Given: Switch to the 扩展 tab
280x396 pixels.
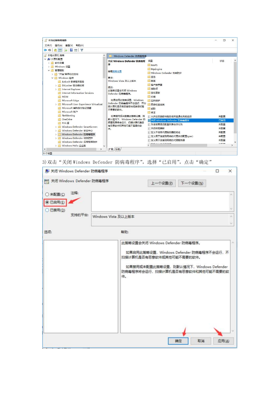Looking at the screenshot, I should coord(111,149).
